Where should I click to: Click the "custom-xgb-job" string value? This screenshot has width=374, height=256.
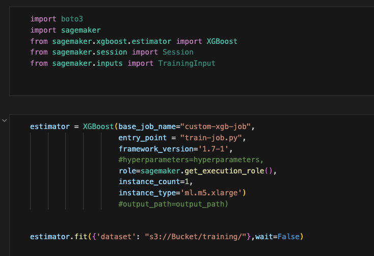point(217,126)
